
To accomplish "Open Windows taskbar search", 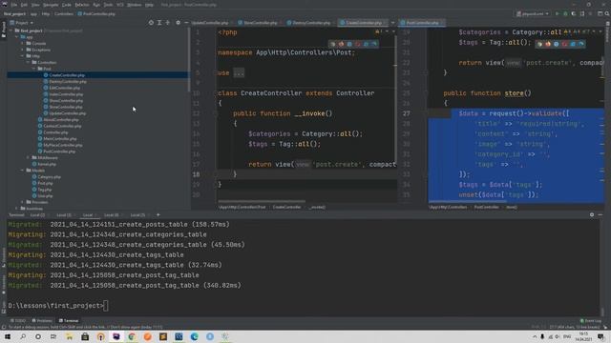I will (x=23, y=336).
